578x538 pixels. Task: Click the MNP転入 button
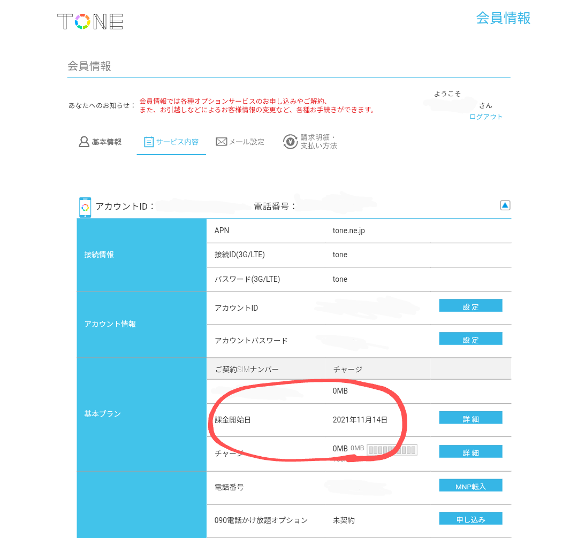pos(470,486)
